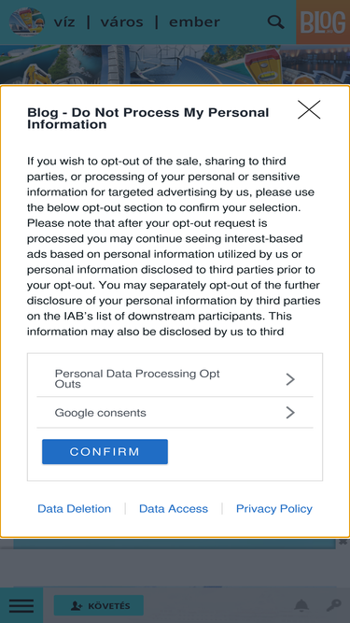Open the search magnifier icon
This screenshot has height=623, width=350.
pos(275,21)
